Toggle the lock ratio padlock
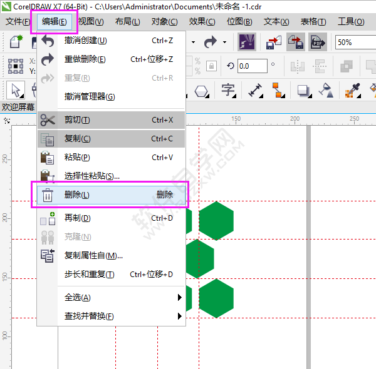This screenshot has height=369, width=376. 212,66
